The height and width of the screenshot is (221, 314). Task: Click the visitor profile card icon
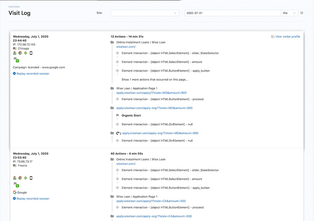[272, 37]
